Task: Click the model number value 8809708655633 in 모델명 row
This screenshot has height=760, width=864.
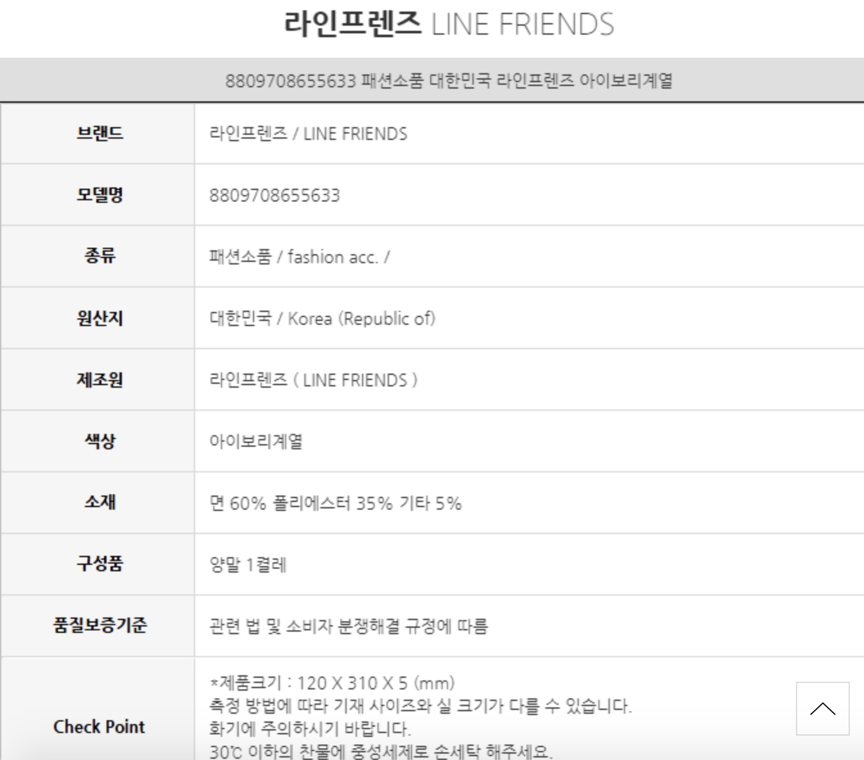Action: point(275,195)
